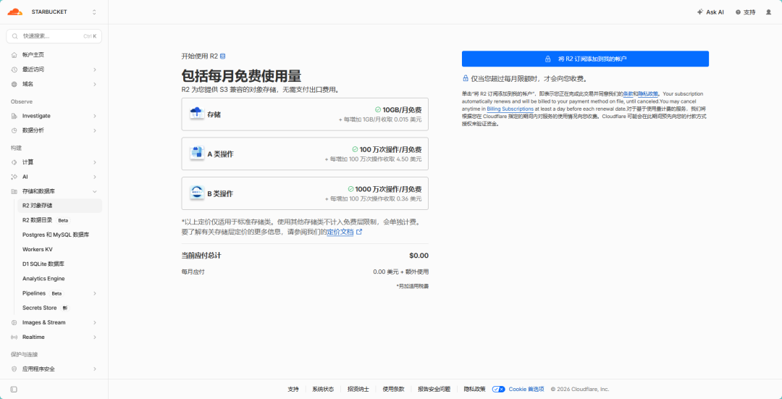Image resolution: width=782 pixels, height=399 pixels.
Task: Click footer 使用条款 link
Action: (x=393, y=389)
